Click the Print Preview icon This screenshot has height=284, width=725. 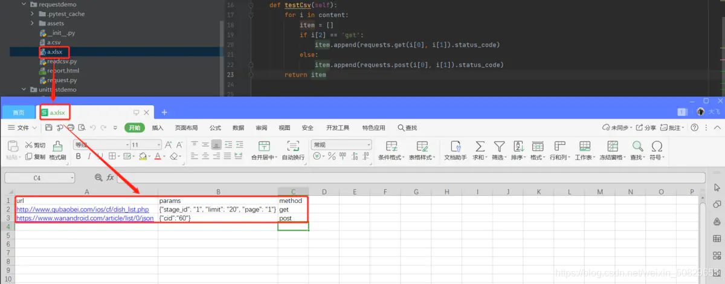tap(82, 127)
